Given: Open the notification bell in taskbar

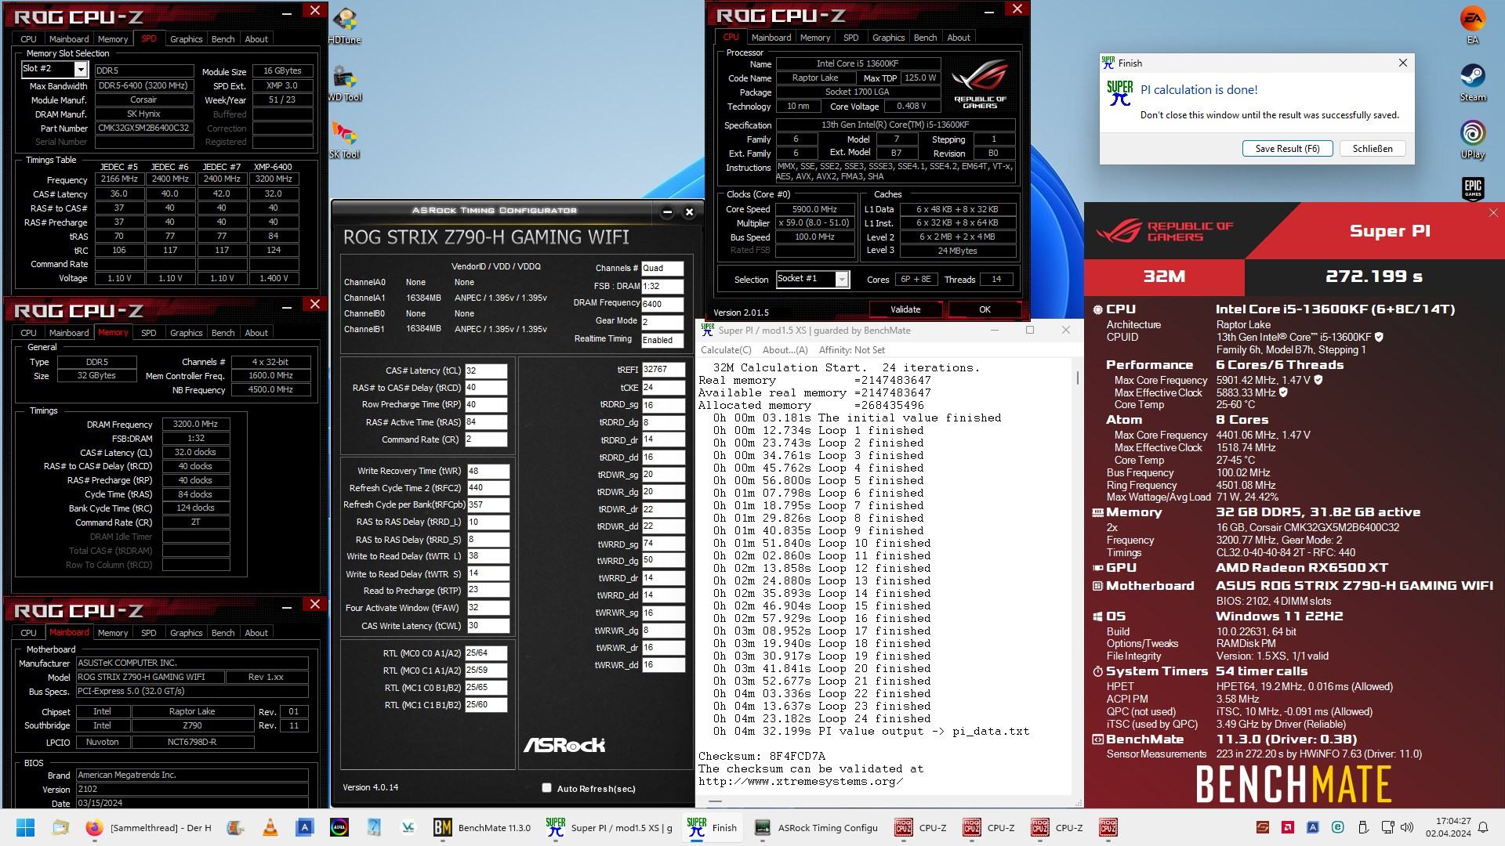Looking at the screenshot, I should (x=1483, y=827).
